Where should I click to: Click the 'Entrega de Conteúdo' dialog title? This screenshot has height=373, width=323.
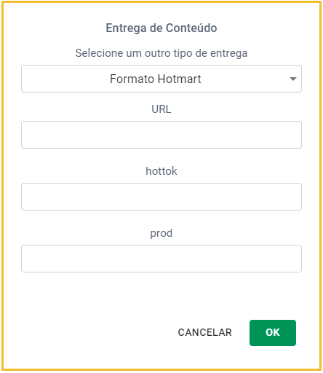pyautogui.click(x=161, y=28)
